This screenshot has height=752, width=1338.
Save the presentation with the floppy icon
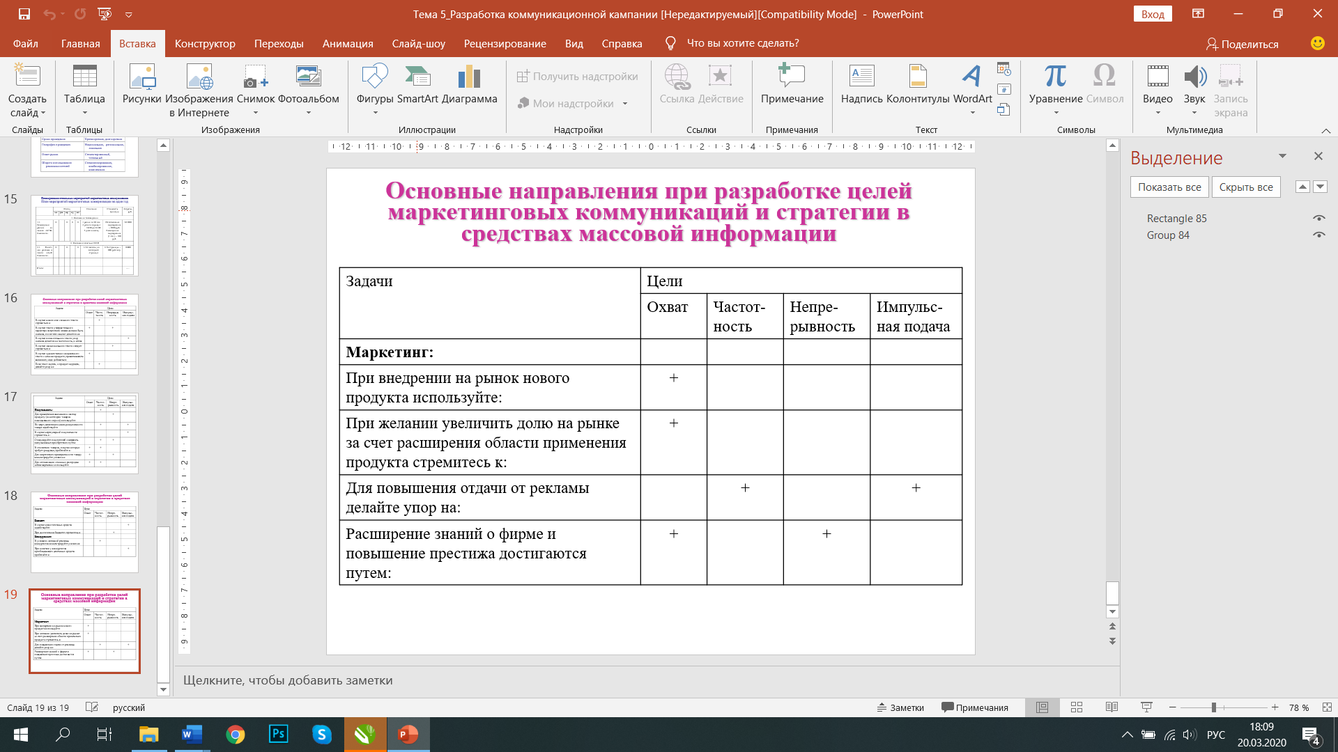click(x=24, y=14)
